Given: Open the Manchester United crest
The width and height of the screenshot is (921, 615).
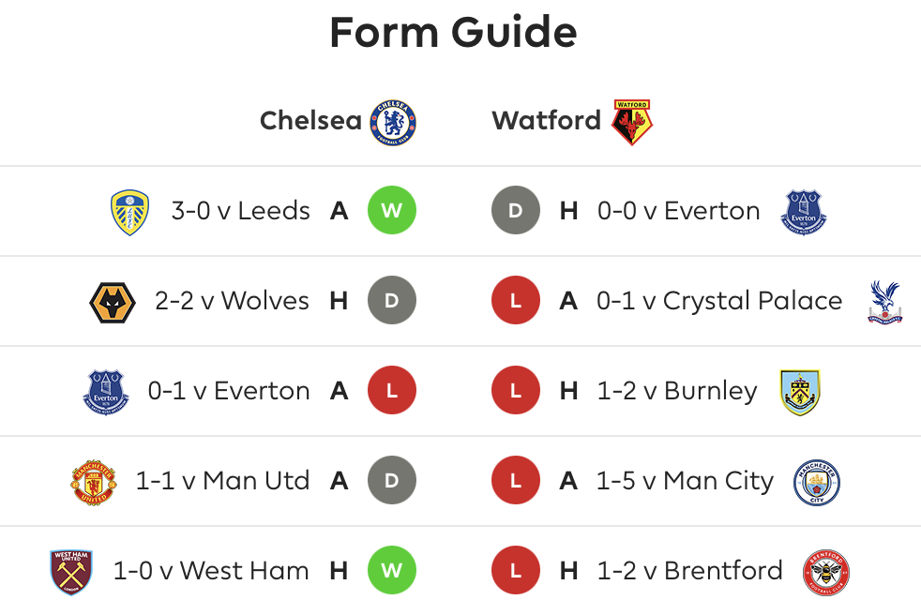Looking at the screenshot, I should click(94, 482).
